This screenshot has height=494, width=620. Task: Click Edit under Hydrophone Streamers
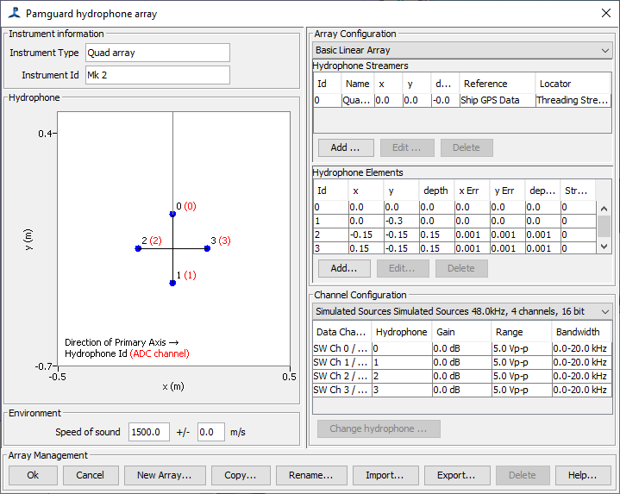[407, 147]
